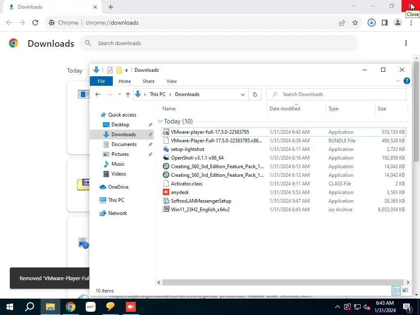This screenshot has height=315, width=420.
Task: Open a new Chrome tab with plus button
Action: tap(111, 7)
